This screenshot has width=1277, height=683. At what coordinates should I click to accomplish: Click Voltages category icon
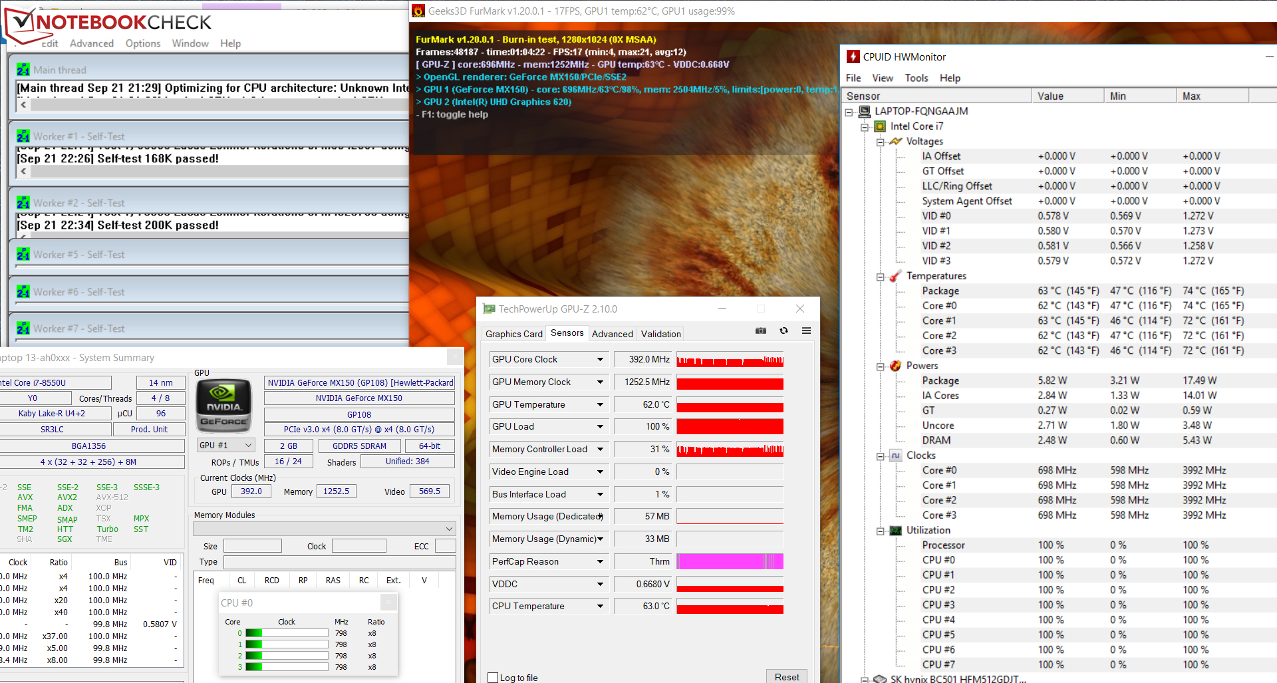(896, 141)
